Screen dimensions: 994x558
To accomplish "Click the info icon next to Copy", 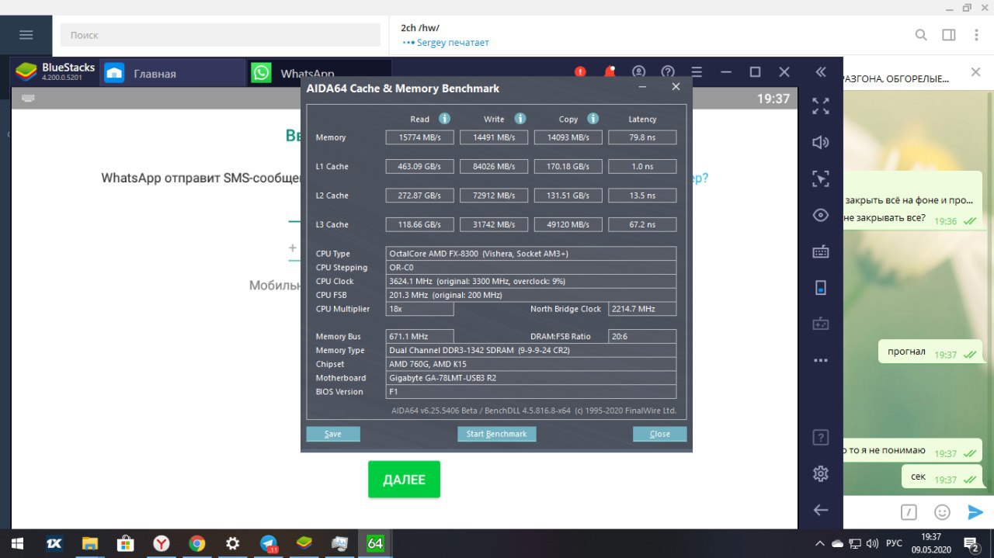I will (x=593, y=119).
